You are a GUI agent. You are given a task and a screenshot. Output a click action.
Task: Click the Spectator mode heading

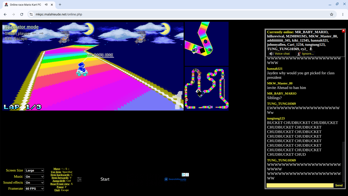click(x=21, y=27)
